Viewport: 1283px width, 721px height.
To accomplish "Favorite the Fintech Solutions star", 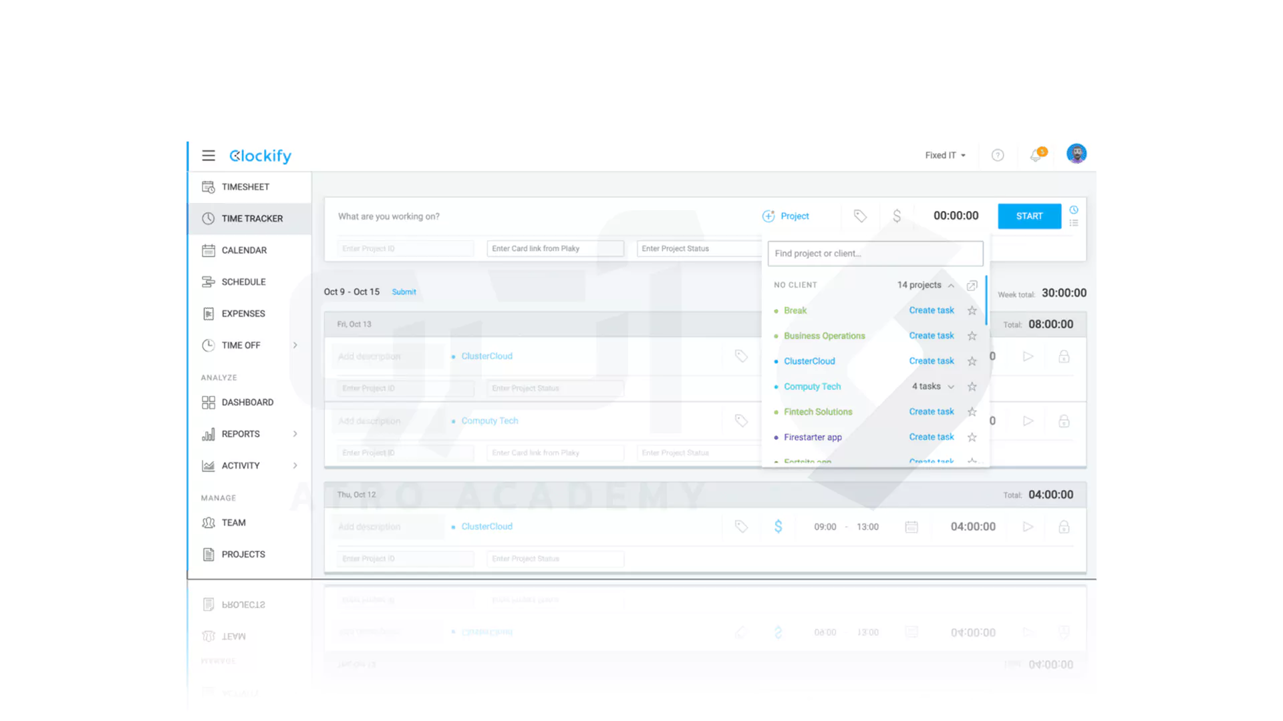I will coord(972,412).
